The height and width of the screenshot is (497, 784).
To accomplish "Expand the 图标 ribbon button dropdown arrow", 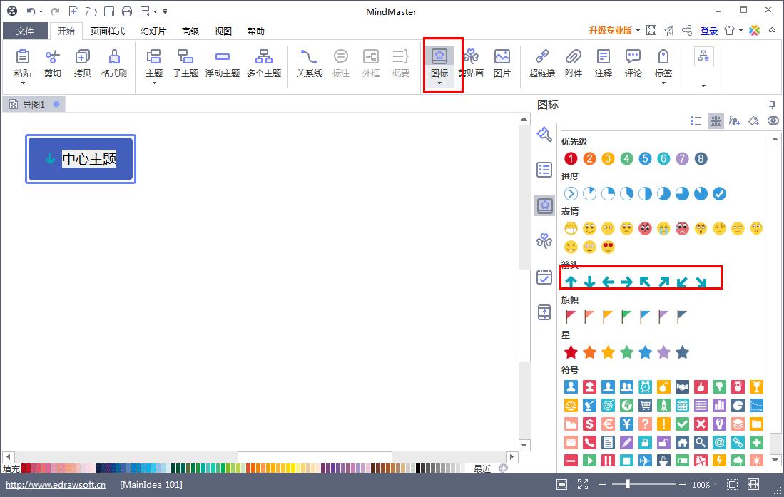I will 439,83.
